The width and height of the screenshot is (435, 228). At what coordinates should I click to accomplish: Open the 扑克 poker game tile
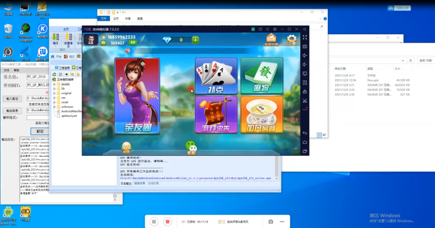pyautogui.click(x=216, y=76)
